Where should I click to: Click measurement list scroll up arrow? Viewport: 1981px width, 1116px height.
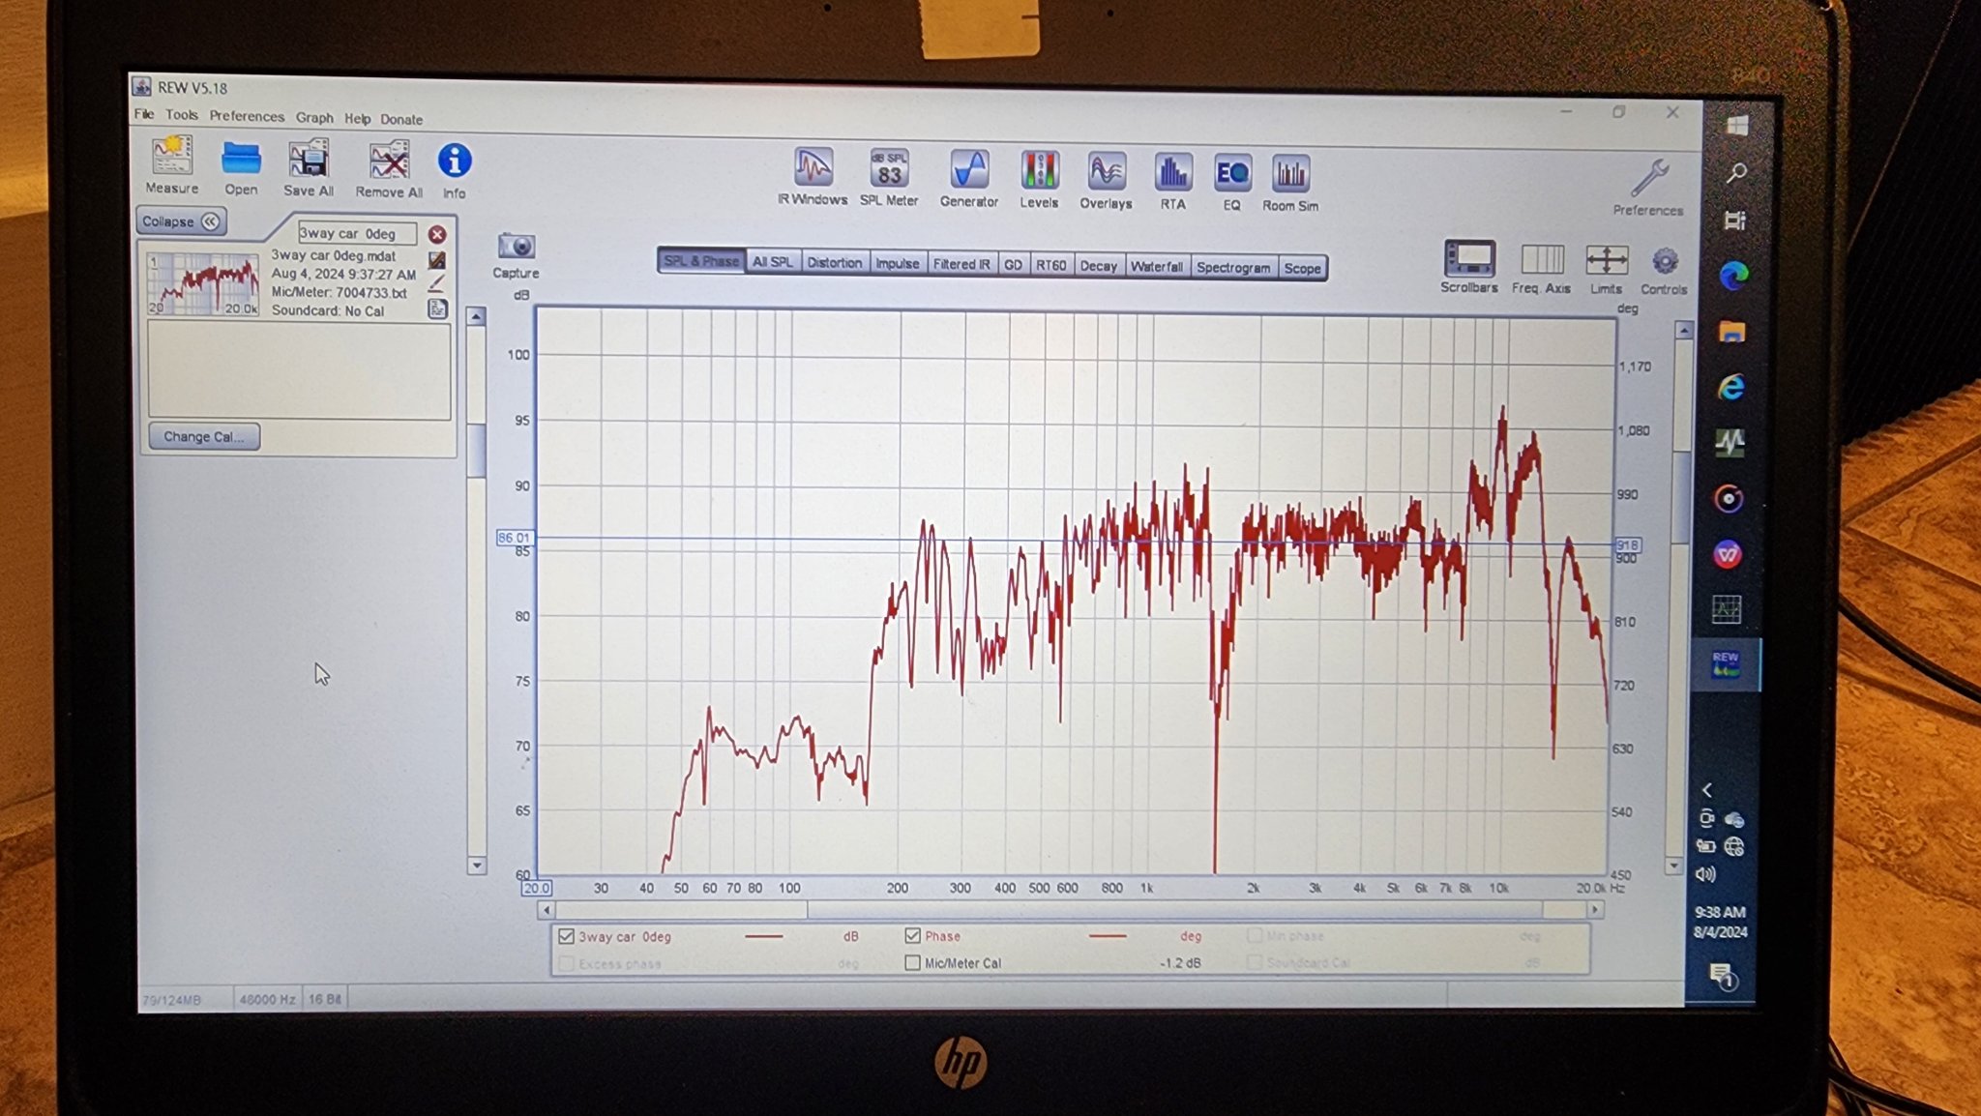coord(476,316)
